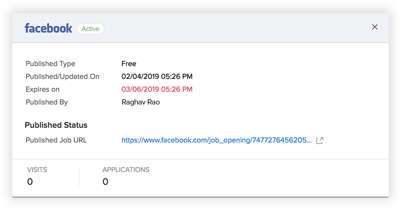Close the Facebook publish details dialog
The width and height of the screenshot is (401, 209).
[375, 27]
